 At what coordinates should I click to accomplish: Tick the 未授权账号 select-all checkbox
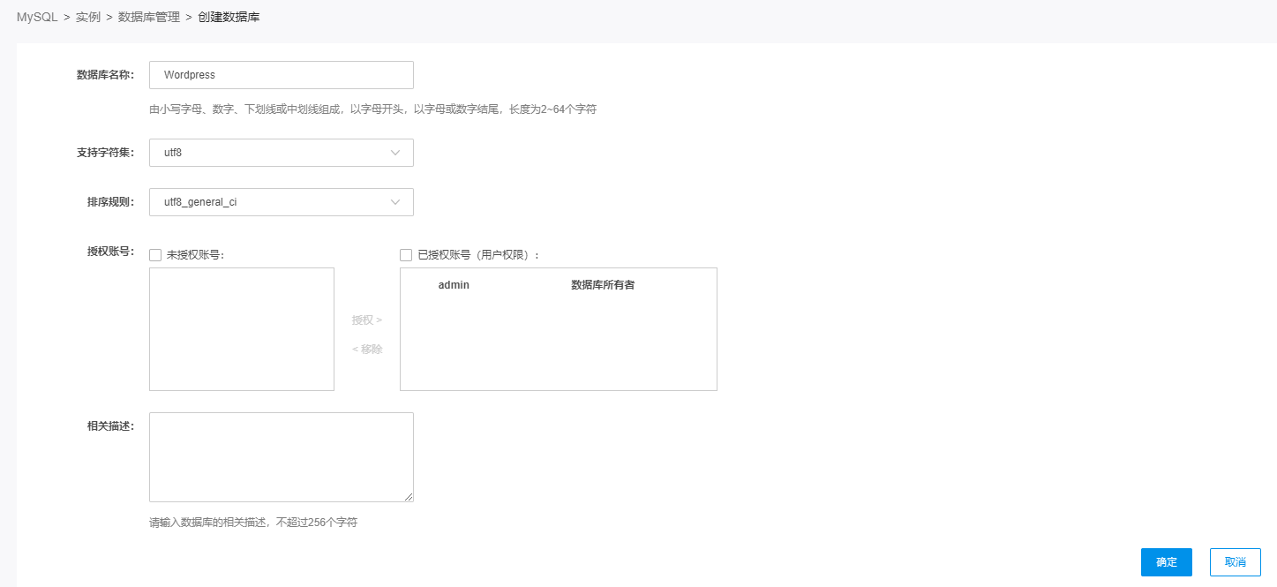155,255
